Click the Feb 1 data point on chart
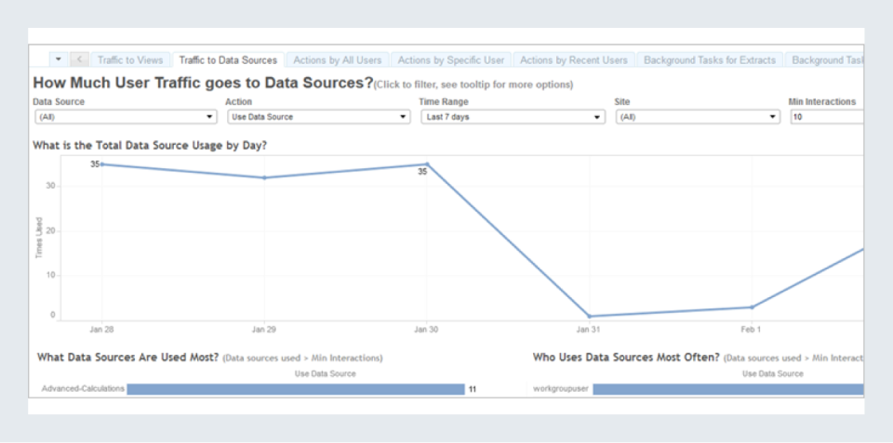 tap(752, 307)
